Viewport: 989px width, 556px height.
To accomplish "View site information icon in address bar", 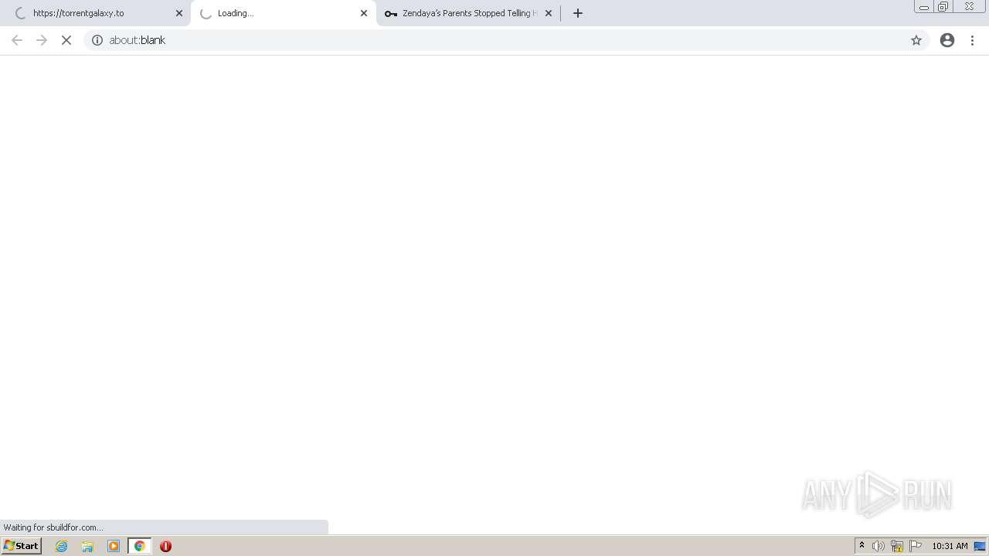I will (97, 40).
